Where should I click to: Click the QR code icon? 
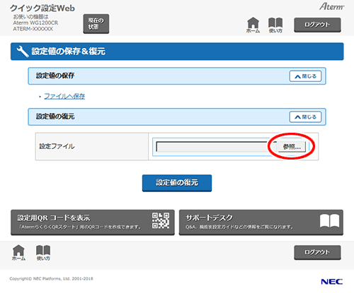pyautogui.click(x=161, y=220)
